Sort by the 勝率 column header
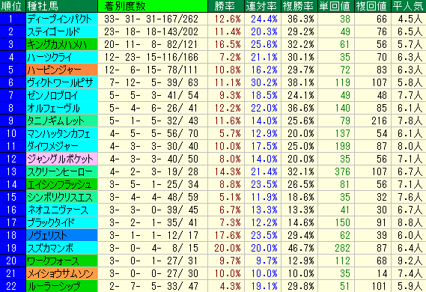The image size is (426, 292). 226,6
